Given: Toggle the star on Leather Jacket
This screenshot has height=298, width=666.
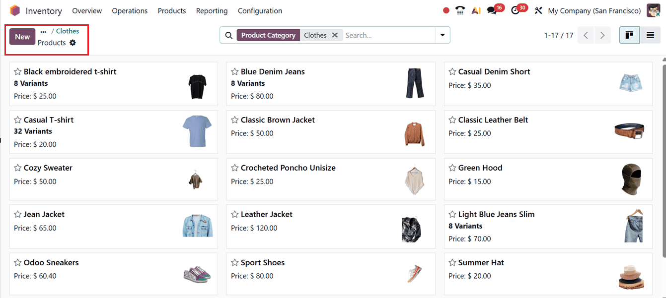Looking at the screenshot, I should (234, 214).
